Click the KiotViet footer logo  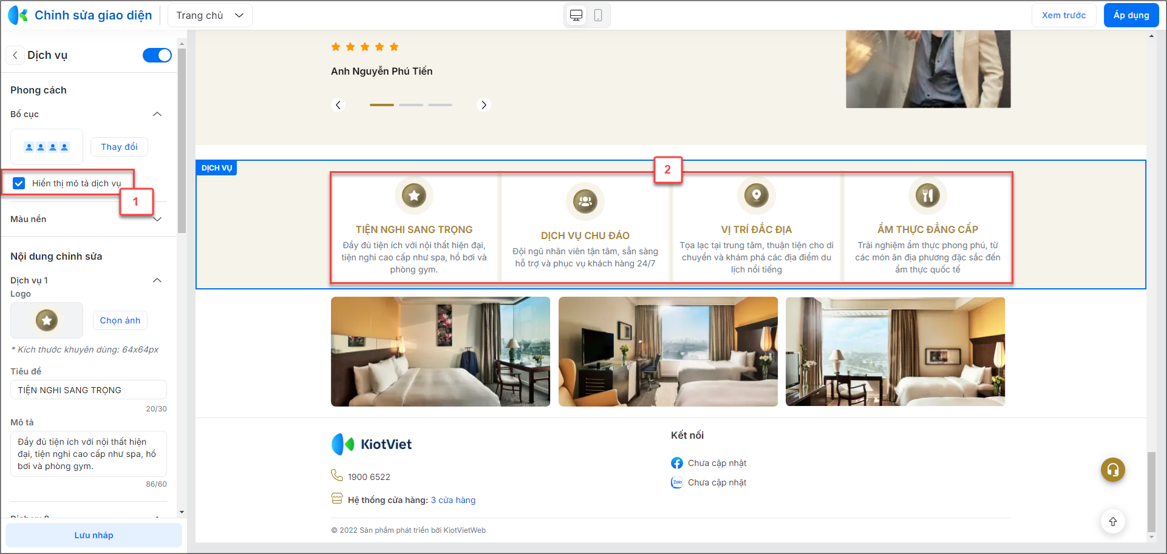point(372,444)
